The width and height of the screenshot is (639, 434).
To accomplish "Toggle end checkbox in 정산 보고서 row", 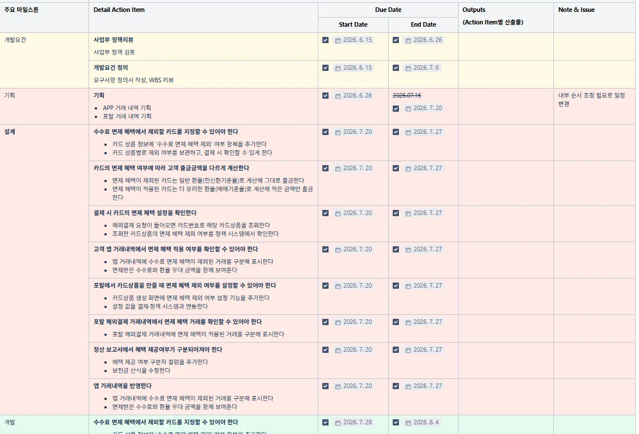I will 396,349.
